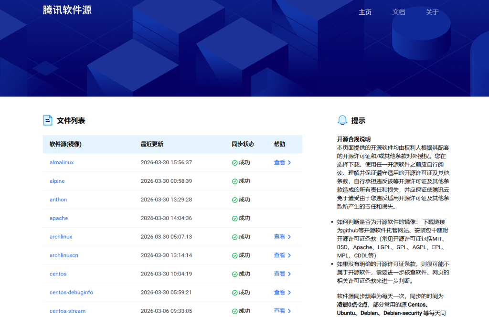Open the 主页 navigation item
The height and width of the screenshot is (317, 489).
(365, 12)
